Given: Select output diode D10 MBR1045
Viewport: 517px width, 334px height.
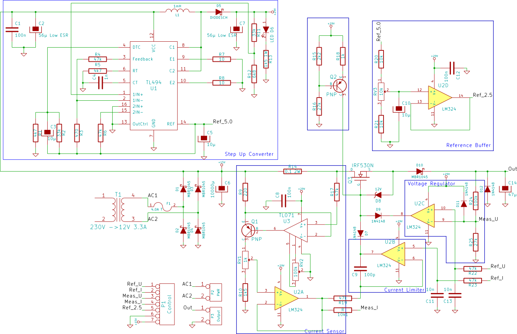Looking at the screenshot, I should click(x=419, y=171).
